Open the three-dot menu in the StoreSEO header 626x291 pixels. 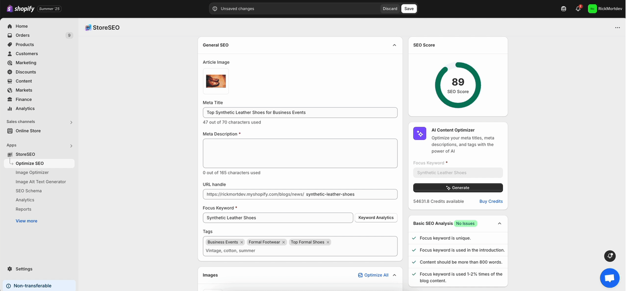[617, 28]
